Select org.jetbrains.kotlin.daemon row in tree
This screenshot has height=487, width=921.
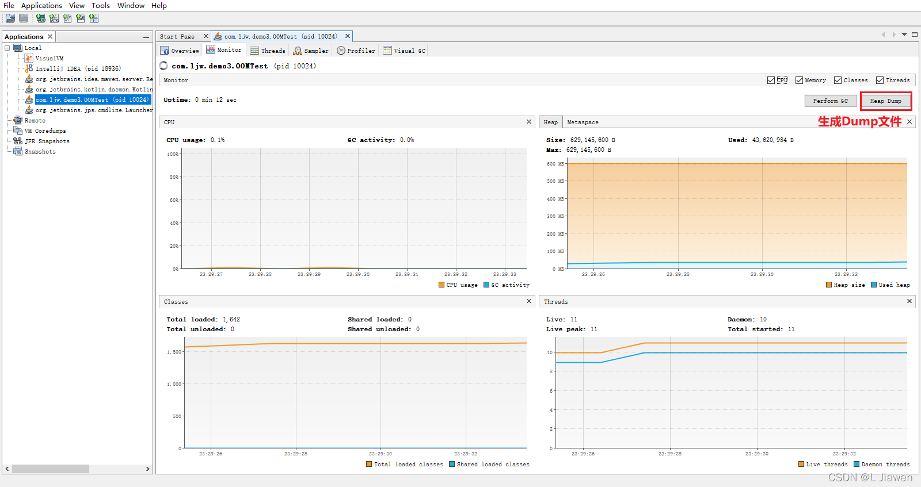(x=93, y=89)
